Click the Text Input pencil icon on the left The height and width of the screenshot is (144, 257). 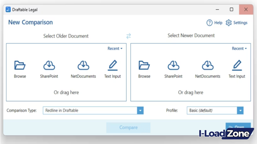[112, 65]
